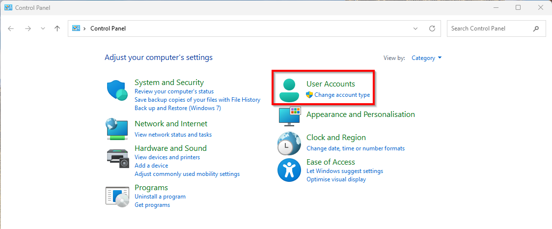The image size is (552, 229).
Task: Click View network status and tasks
Action: click(173, 135)
